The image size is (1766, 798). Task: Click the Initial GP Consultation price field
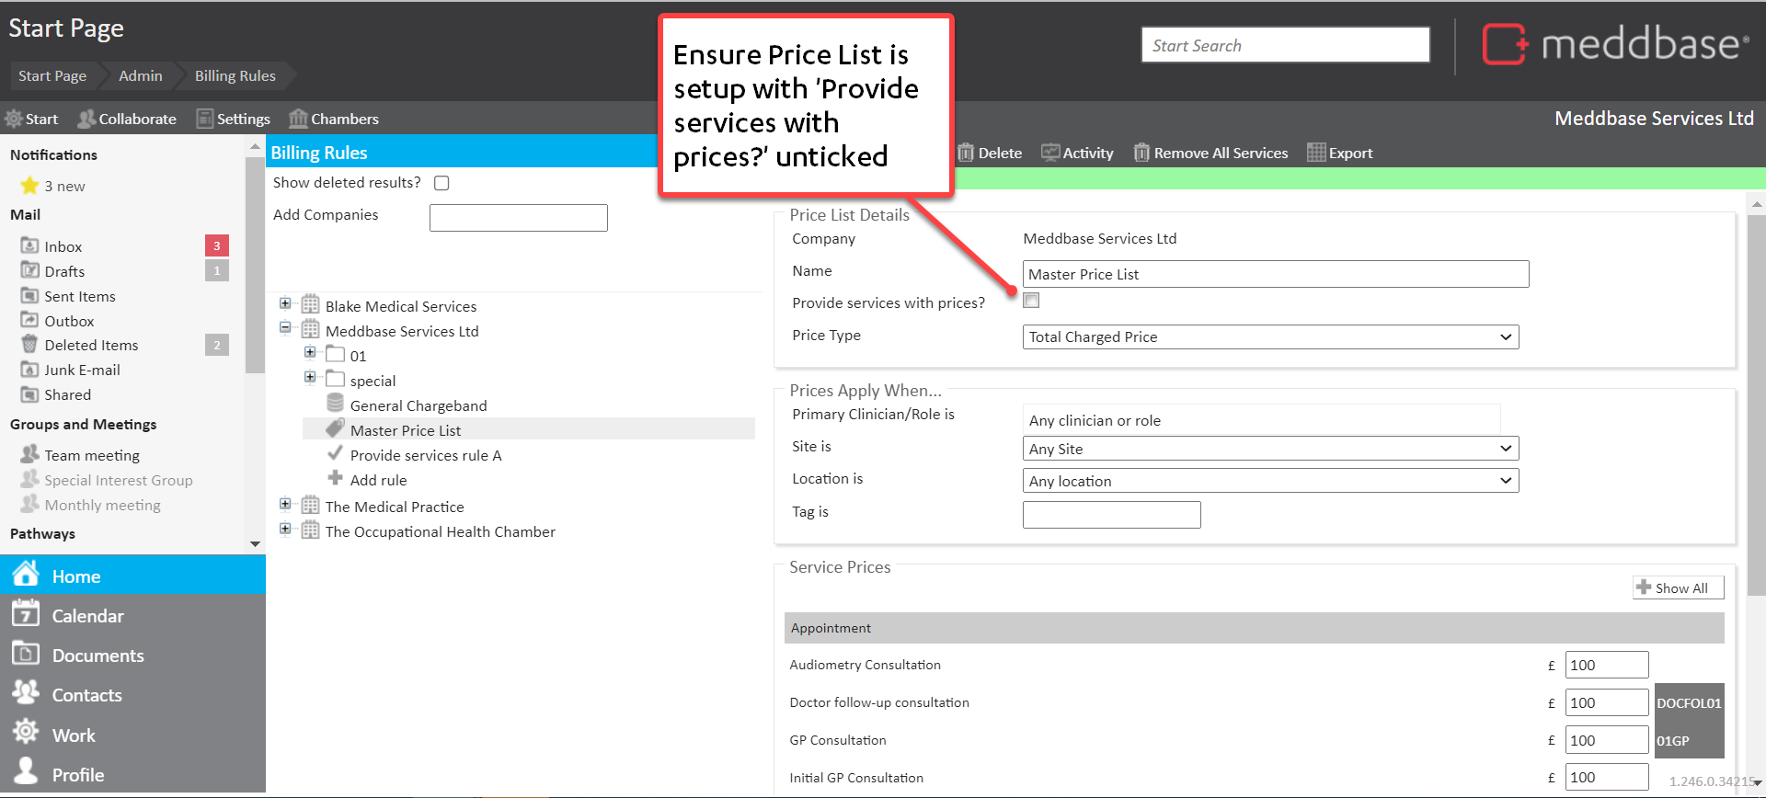click(x=1607, y=777)
